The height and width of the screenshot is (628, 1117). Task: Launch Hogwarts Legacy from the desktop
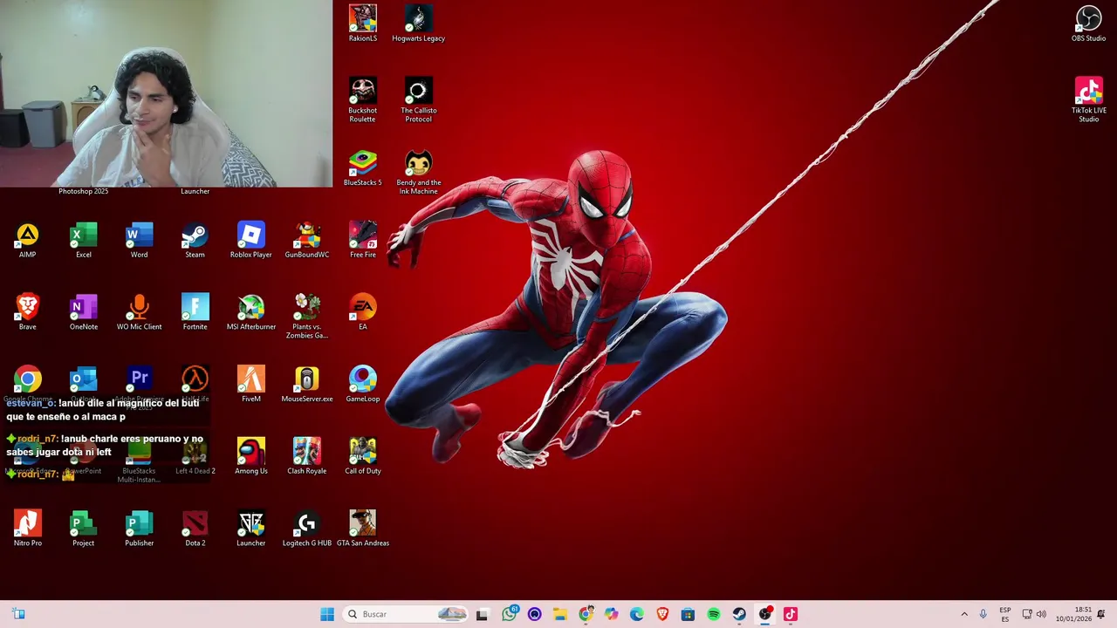[418, 24]
